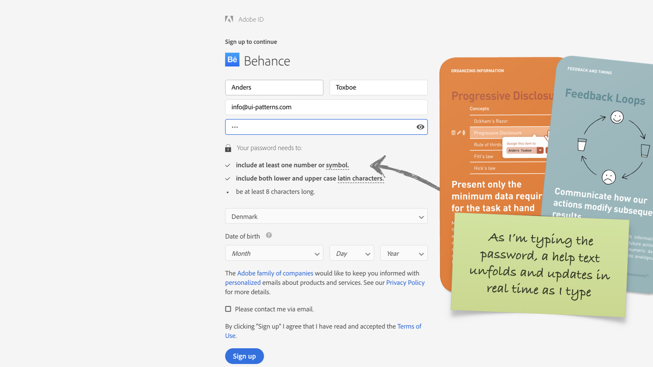Open the Month dropdown

click(274, 254)
